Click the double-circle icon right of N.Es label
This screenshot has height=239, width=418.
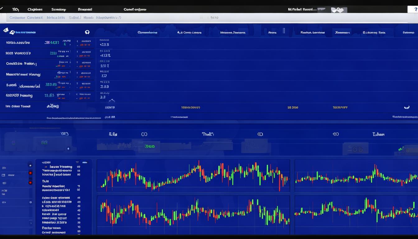144,134
